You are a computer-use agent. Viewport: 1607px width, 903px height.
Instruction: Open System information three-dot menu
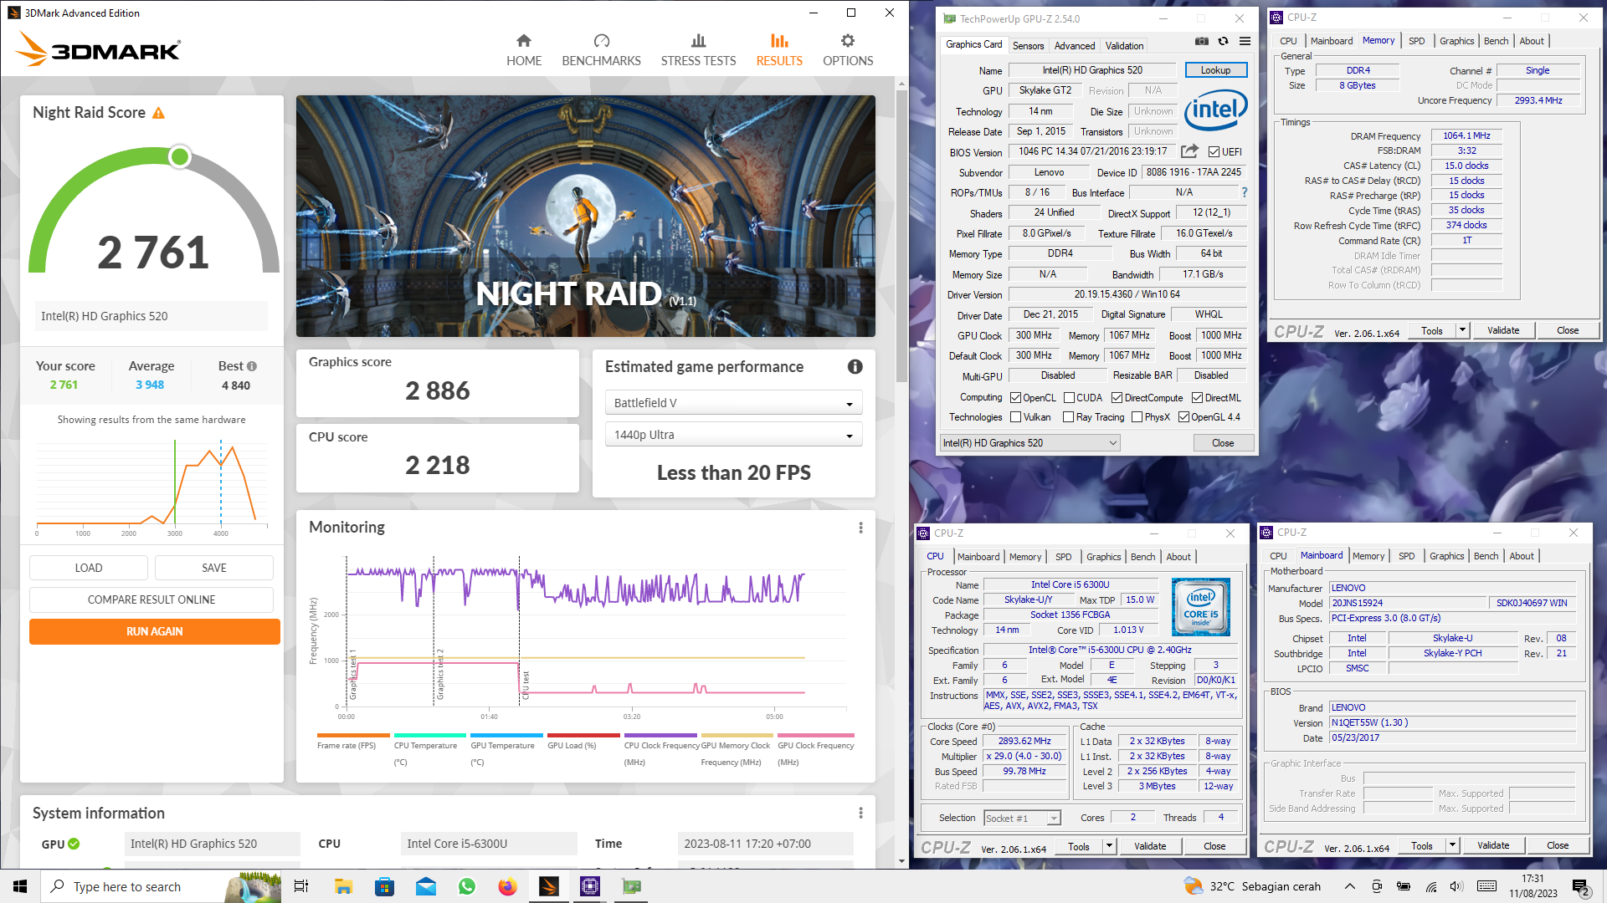tap(860, 813)
